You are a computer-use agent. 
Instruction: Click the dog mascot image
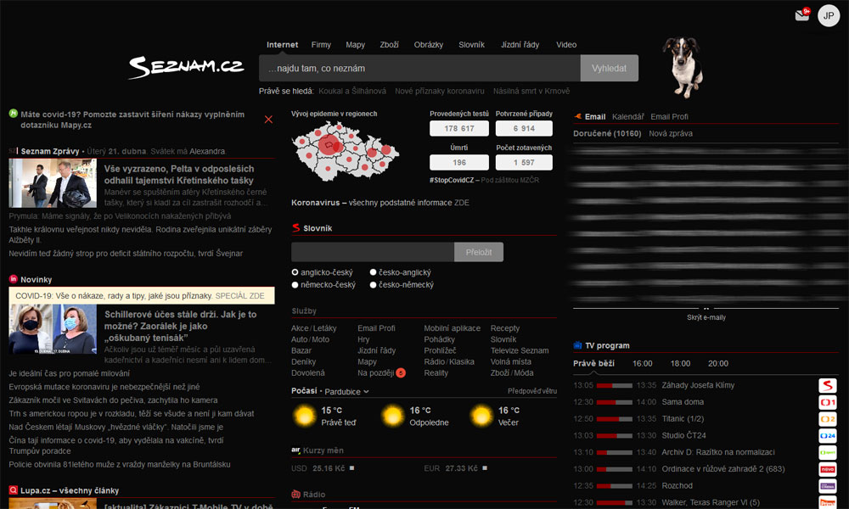click(x=683, y=67)
